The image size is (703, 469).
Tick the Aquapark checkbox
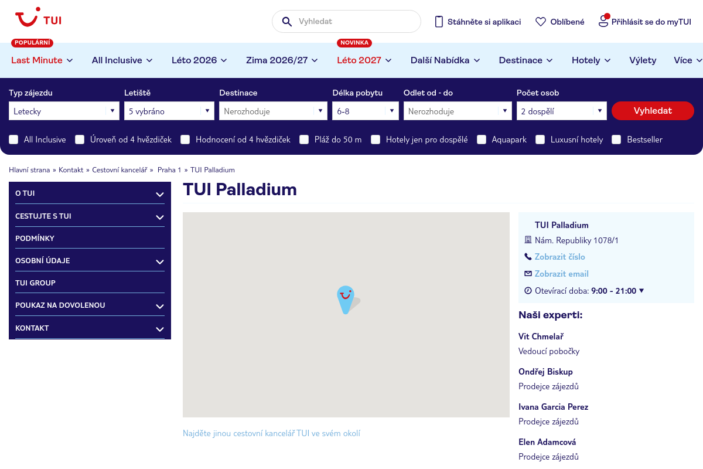coord(482,140)
